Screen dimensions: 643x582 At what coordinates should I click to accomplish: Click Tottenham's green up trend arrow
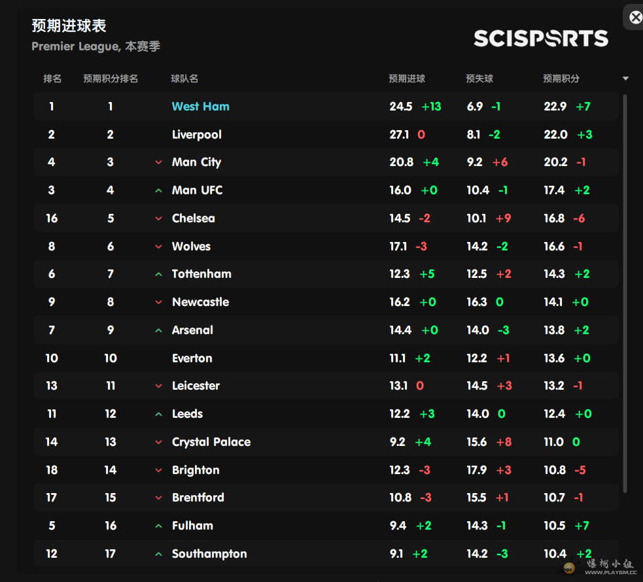pyautogui.click(x=158, y=275)
